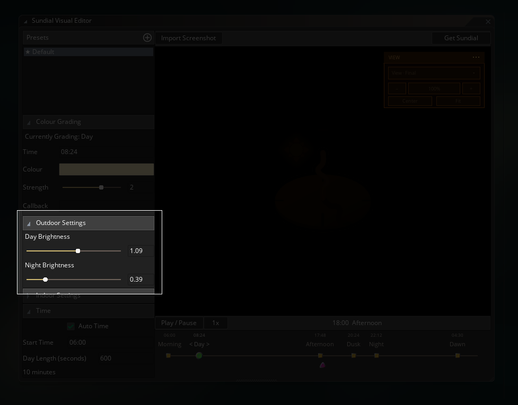Select the star Default preset

(x=89, y=52)
